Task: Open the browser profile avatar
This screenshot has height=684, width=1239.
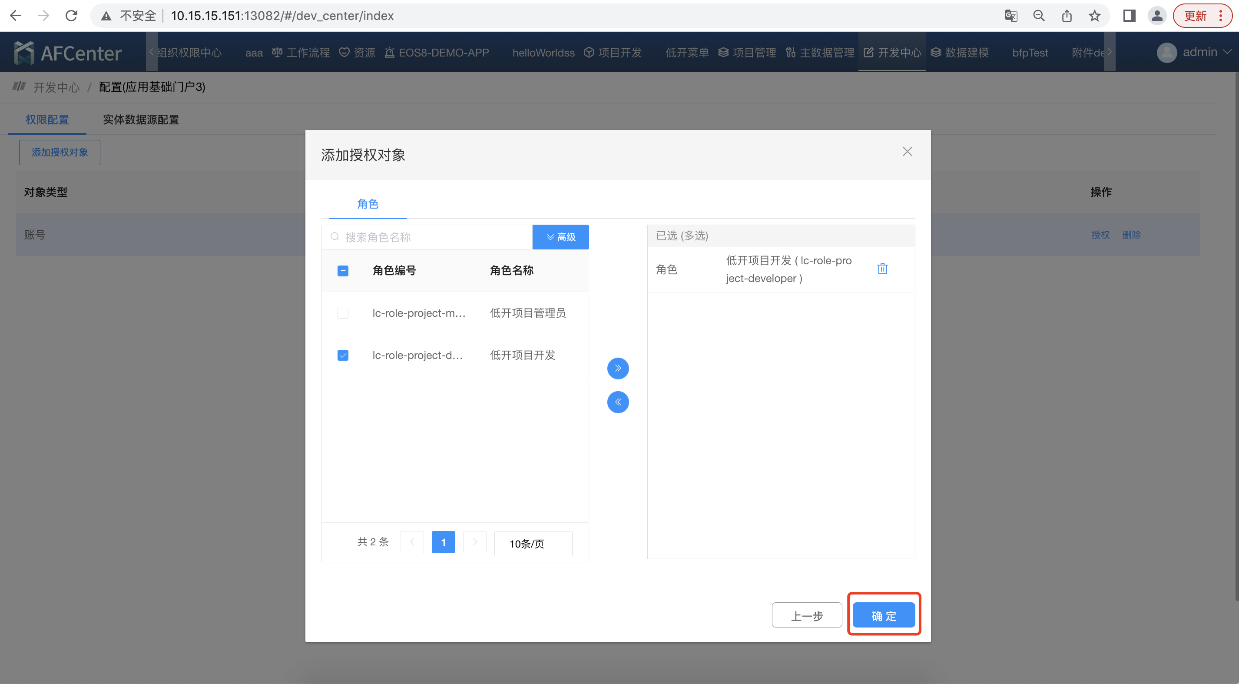Action: [1157, 16]
